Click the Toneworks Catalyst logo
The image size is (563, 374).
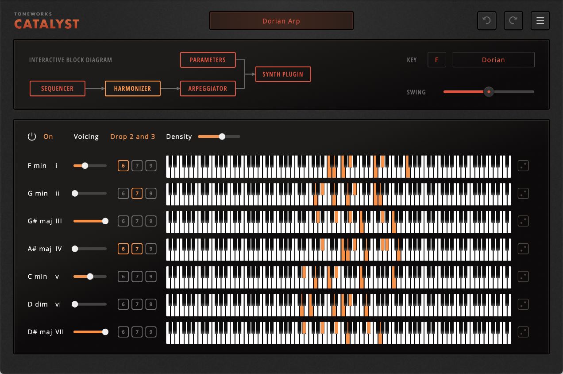click(x=46, y=21)
